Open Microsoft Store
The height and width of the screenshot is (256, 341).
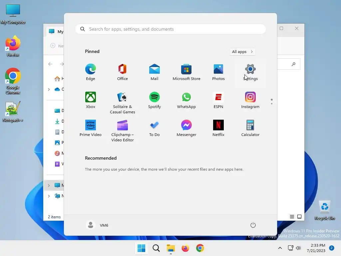click(186, 72)
